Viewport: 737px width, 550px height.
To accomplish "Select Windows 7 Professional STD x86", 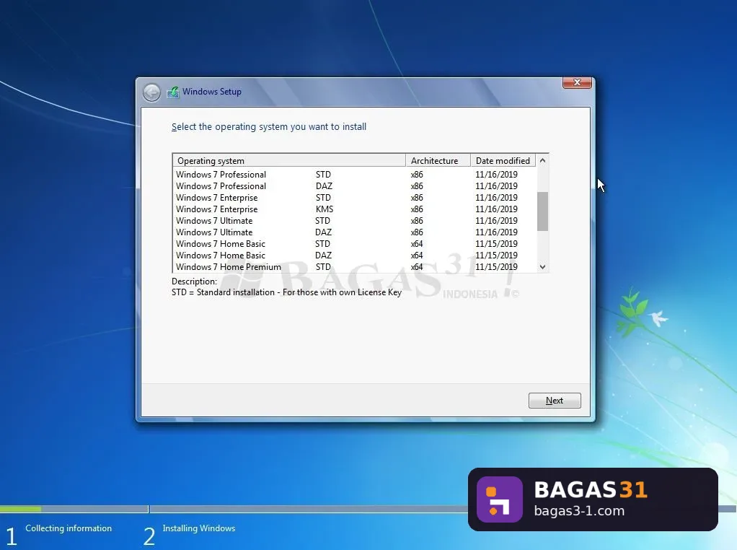I will (x=354, y=175).
